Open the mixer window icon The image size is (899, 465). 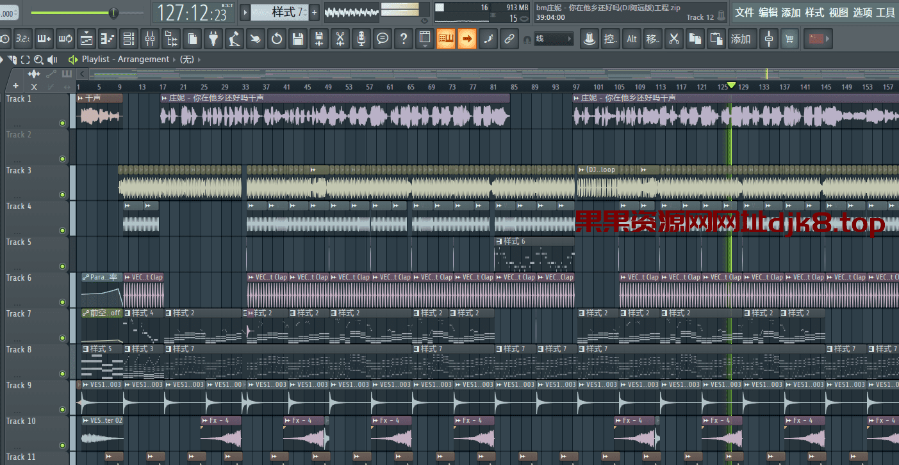coord(150,40)
